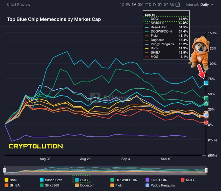Click the range navigator mini chart
This screenshot has height=191, width=221.
[105, 170]
